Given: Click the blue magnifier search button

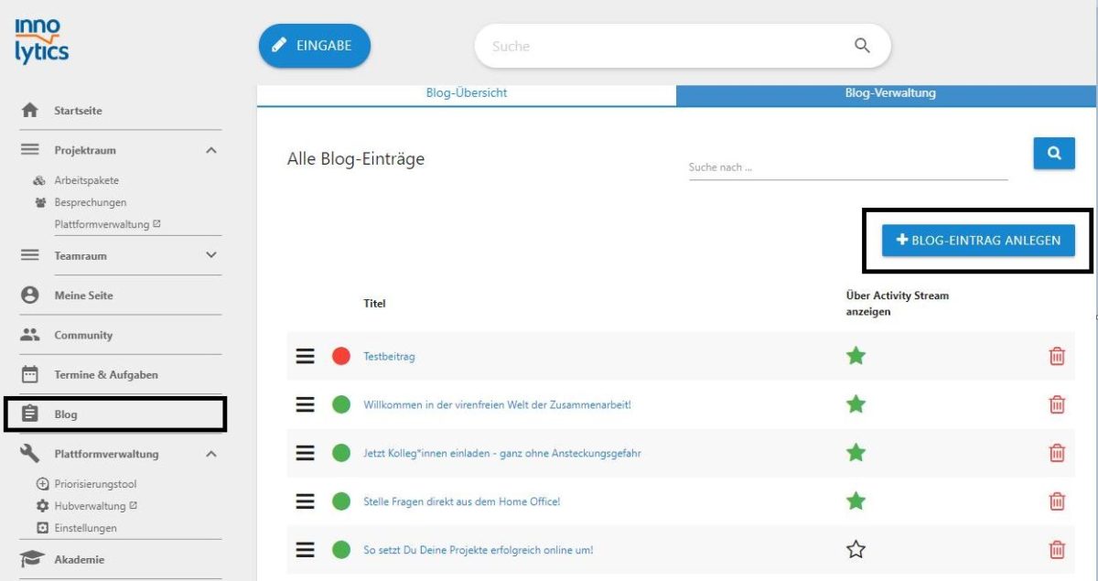Looking at the screenshot, I should coord(1053,153).
